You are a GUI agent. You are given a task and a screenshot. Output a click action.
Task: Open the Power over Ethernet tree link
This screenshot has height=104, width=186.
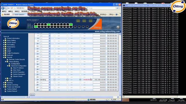(x=14, y=87)
